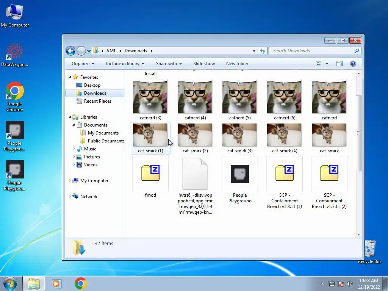Open second People Playground desktop shortcut

coord(15,175)
